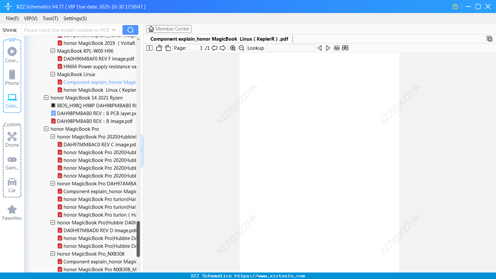Screen dimensions: 496x279
Task: Open the Member Center
Action: click(x=169, y=29)
